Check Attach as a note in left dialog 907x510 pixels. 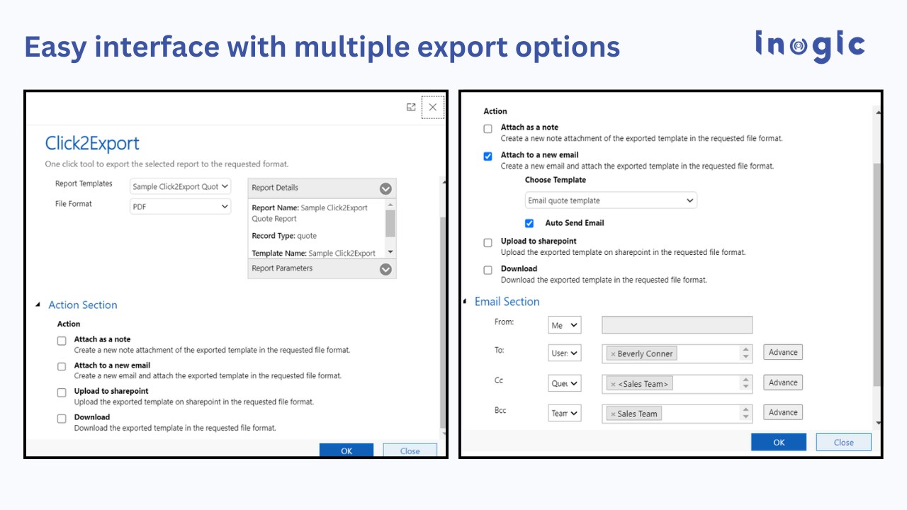[62, 341]
